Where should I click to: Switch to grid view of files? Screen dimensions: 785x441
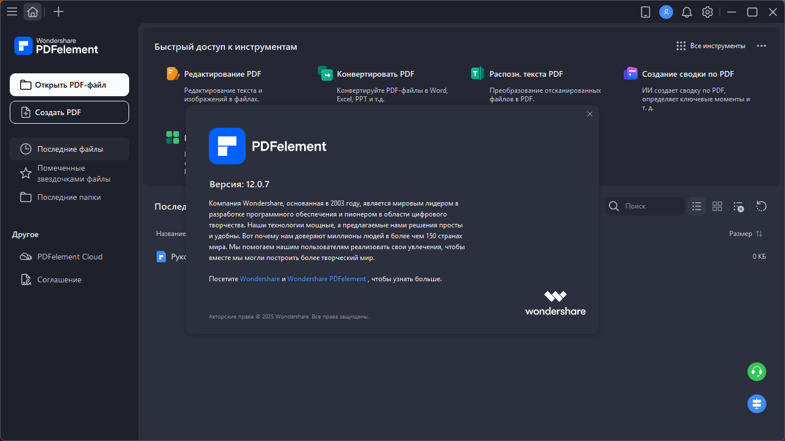click(717, 206)
